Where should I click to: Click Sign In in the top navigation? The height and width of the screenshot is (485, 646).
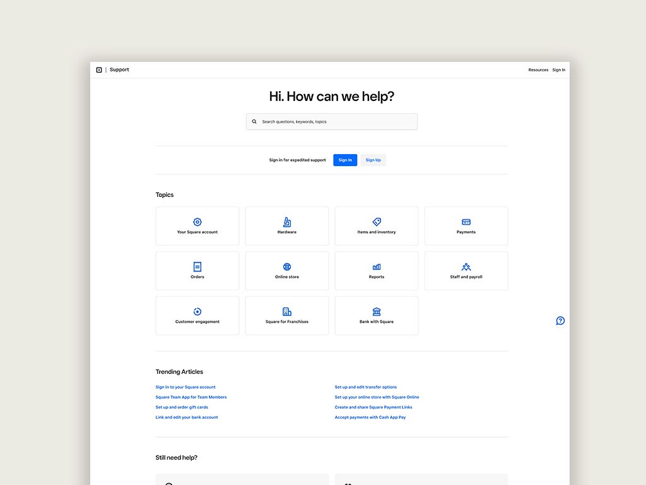pyautogui.click(x=559, y=70)
